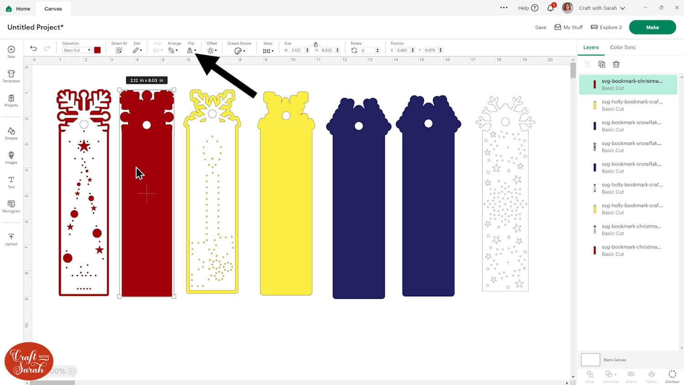The height and width of the screenshot is (385, 684).
Task: Toggle the size aspect ratio lock
Action: [316, 45]
